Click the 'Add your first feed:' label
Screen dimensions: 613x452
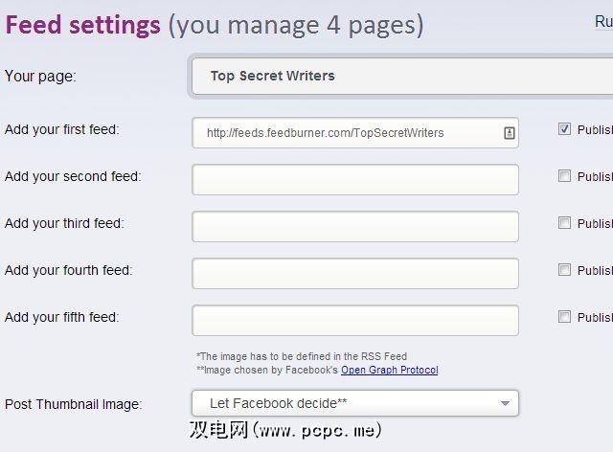click(x=61, y=129)
